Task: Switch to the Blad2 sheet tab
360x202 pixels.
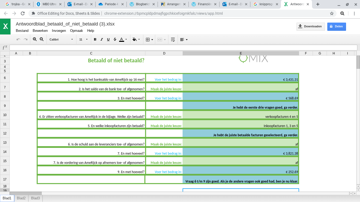Action: pos(21,198)
